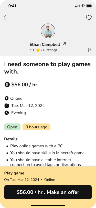This screenshot has width=96, height=208.
Task: Open Ethan Campbell's profile via the arrow icon
Action: tap(64, 44)
